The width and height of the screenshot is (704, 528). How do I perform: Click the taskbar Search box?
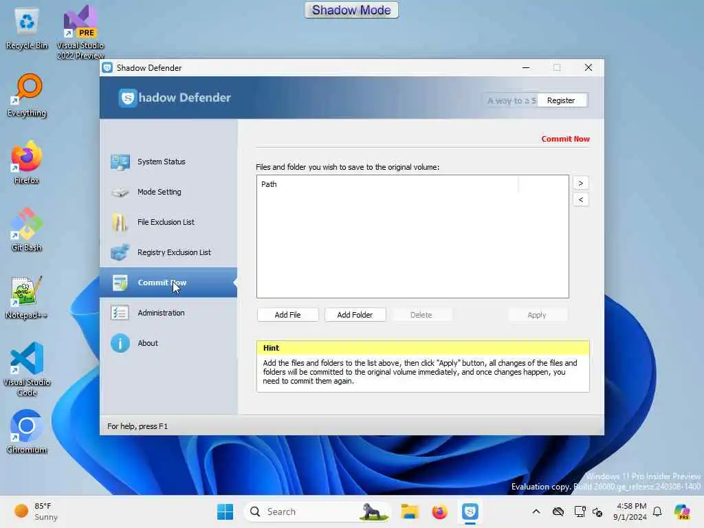[x=317, y=511]
